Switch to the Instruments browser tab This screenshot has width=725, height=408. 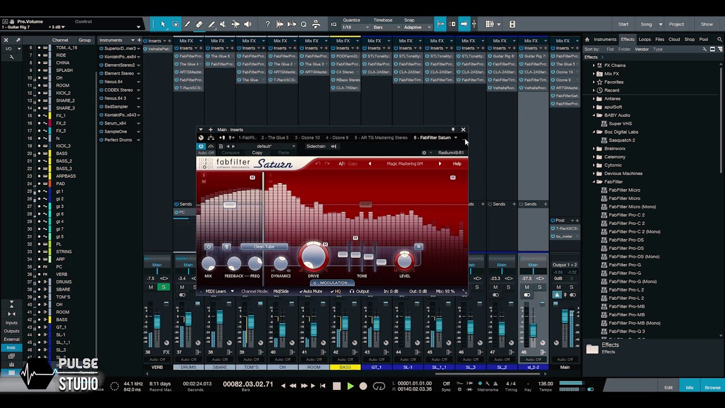coord(605,40)
